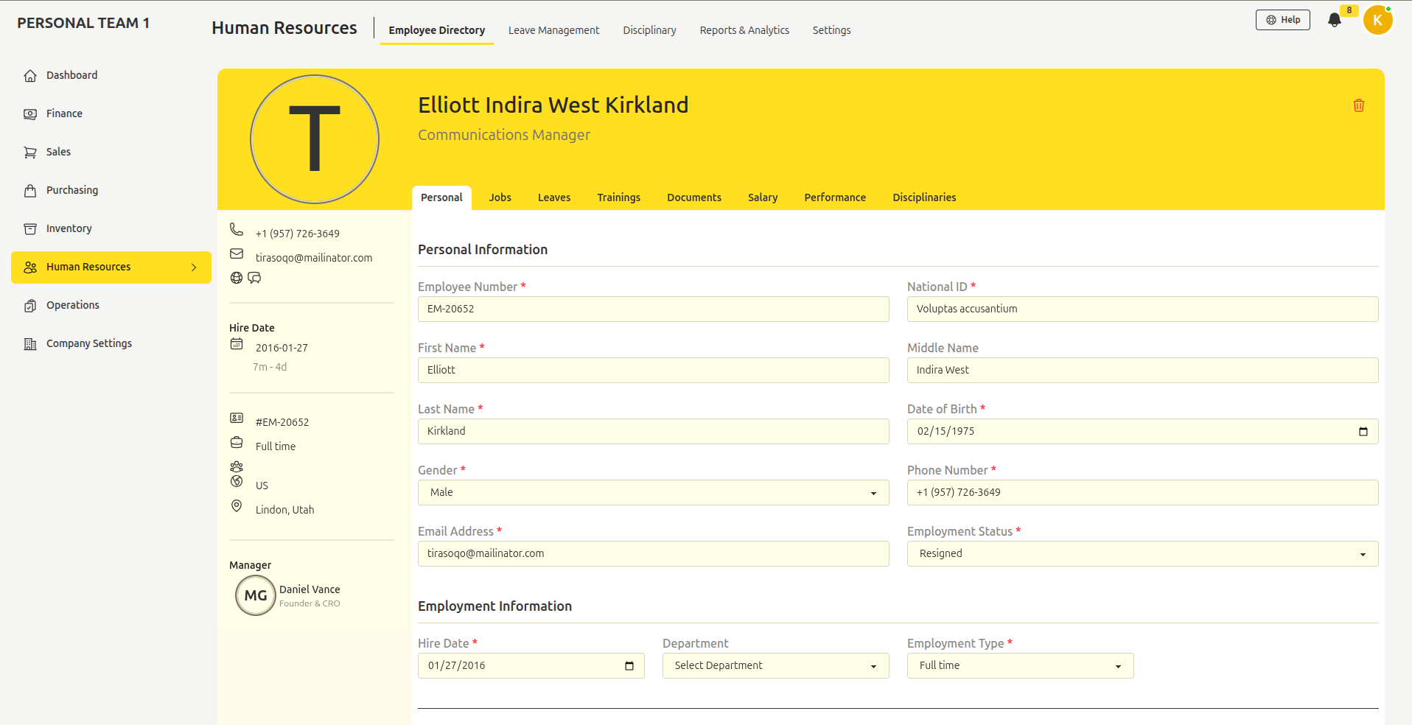Switch to the Leaves profile tab
The height and width of the screenshot is (725, 1412).
point(554,197)
